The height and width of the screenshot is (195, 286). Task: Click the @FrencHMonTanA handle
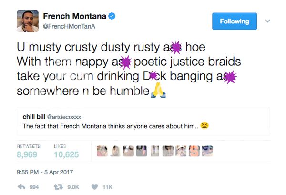[70, 26]
